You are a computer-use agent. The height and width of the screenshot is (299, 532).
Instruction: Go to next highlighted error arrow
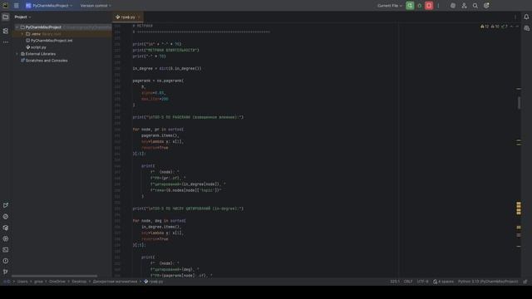517,26
